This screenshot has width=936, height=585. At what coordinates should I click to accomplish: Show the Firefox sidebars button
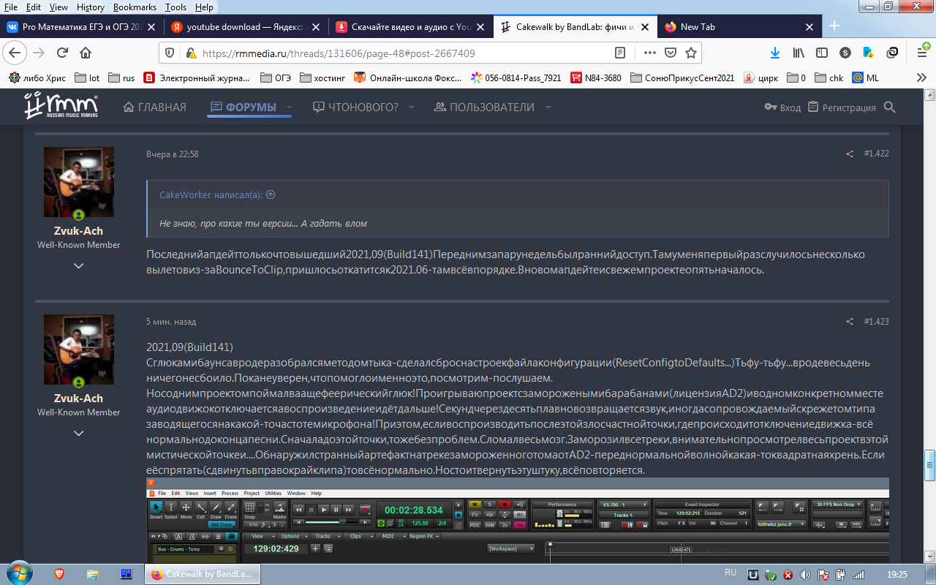(822, 53)
